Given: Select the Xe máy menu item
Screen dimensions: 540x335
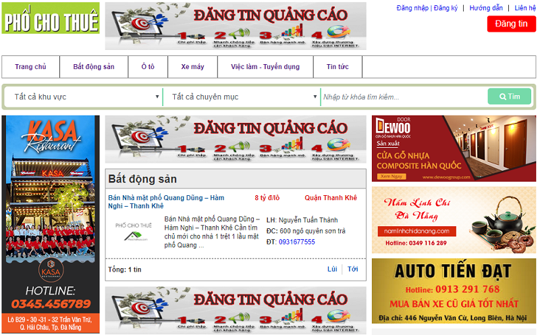Looking at the screenshot, I should click(192, 67).
